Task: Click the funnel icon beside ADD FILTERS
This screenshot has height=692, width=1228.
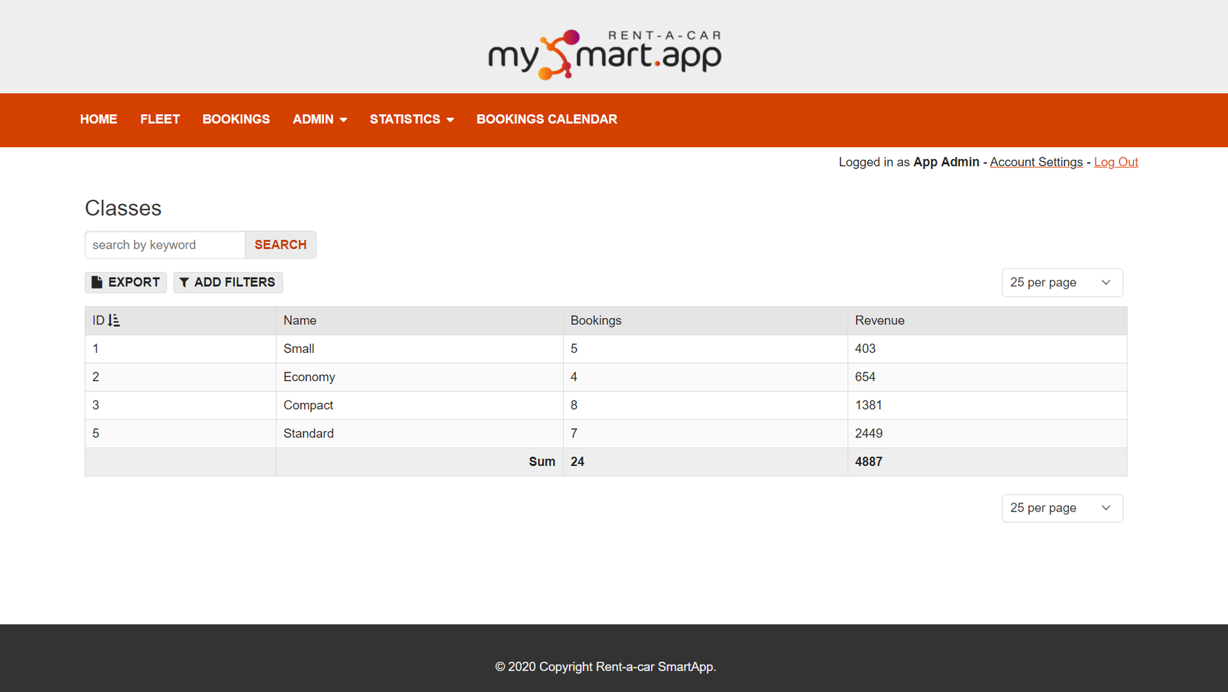Action: point(184,282)
